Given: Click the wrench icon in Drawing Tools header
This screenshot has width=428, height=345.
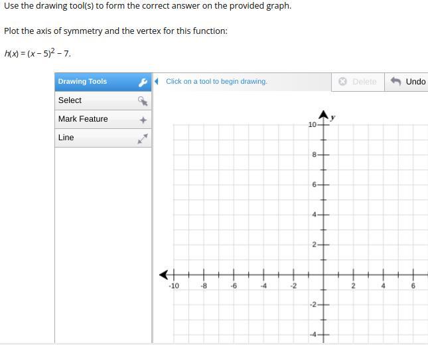Looking at the screenshot, I should [x=143, y=82].
